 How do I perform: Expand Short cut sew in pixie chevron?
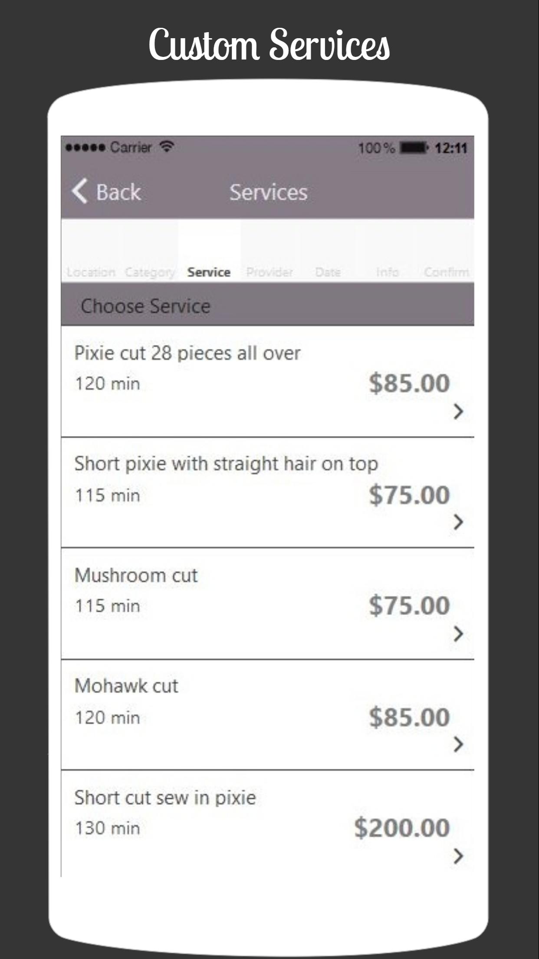coord(458,856)
